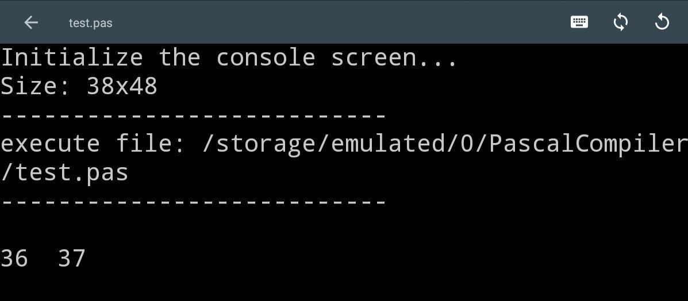Screen dimensions: 688x301
Task: Click the output number 37
Action: tap(72, 259)
